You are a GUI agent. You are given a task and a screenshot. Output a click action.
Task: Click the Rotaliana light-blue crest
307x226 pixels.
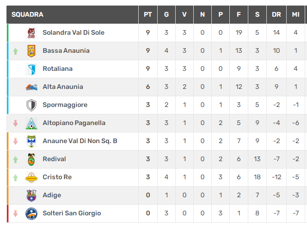tap(31, 69)
